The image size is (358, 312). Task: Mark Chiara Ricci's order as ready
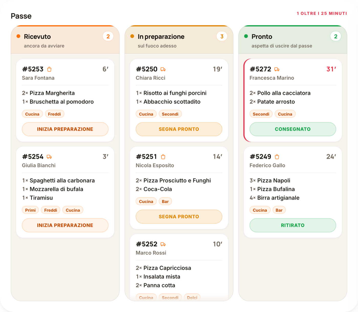point(179,129)
